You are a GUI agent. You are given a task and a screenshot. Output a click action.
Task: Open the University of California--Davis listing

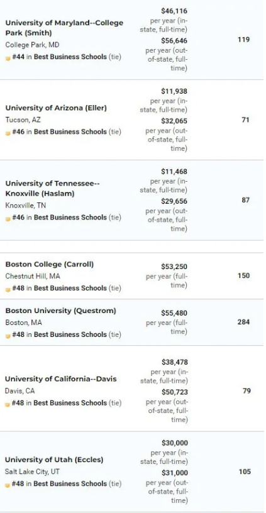tap(61, 379)
